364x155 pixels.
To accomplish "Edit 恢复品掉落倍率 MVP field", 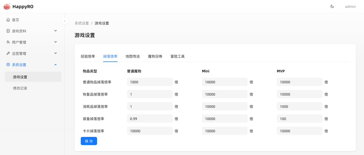I will point(300,94).
